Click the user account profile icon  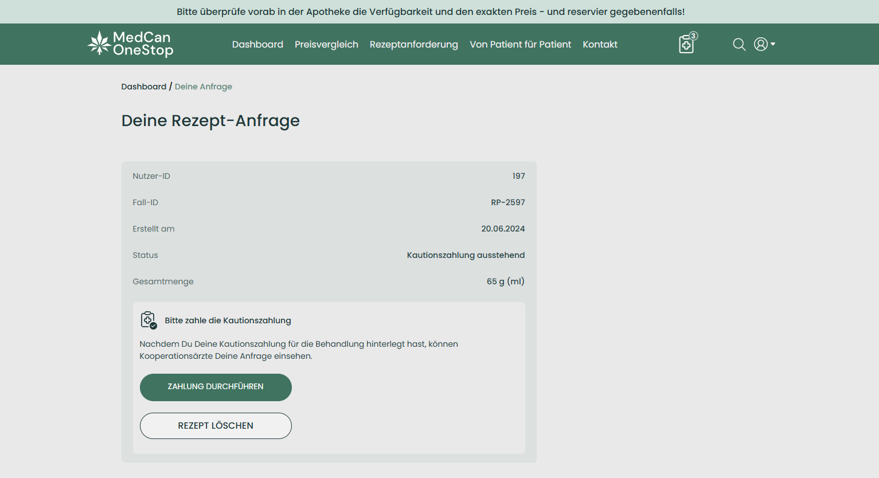click(x=760, y=44)
